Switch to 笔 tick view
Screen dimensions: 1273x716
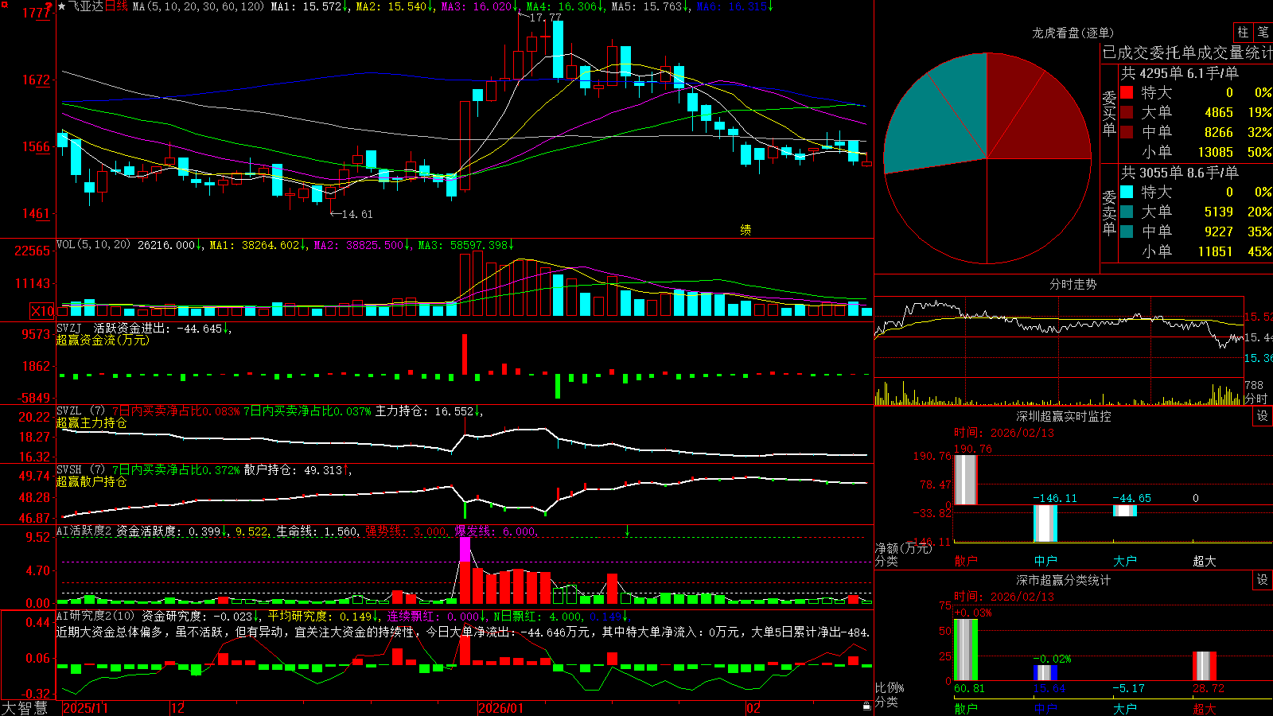pos(1263,32)
